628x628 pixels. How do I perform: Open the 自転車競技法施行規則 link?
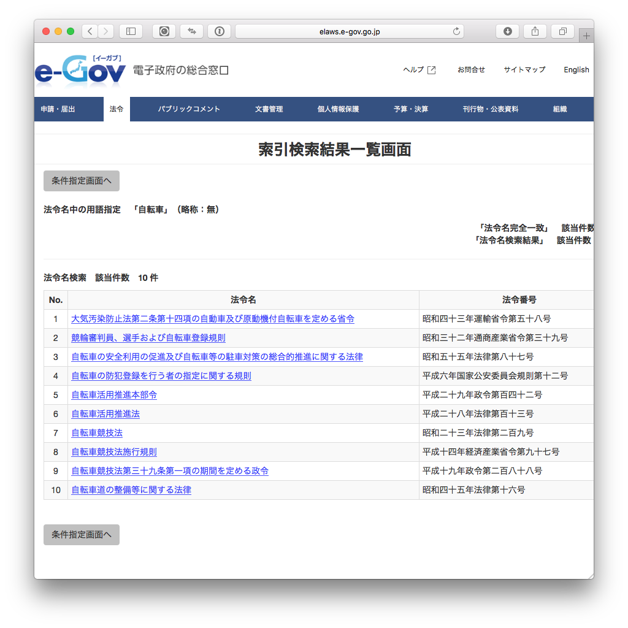click(x=114, y=452)
